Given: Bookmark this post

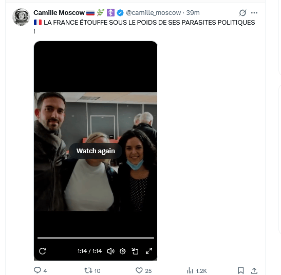Looking at the screenshot, I should coord(241,270).
